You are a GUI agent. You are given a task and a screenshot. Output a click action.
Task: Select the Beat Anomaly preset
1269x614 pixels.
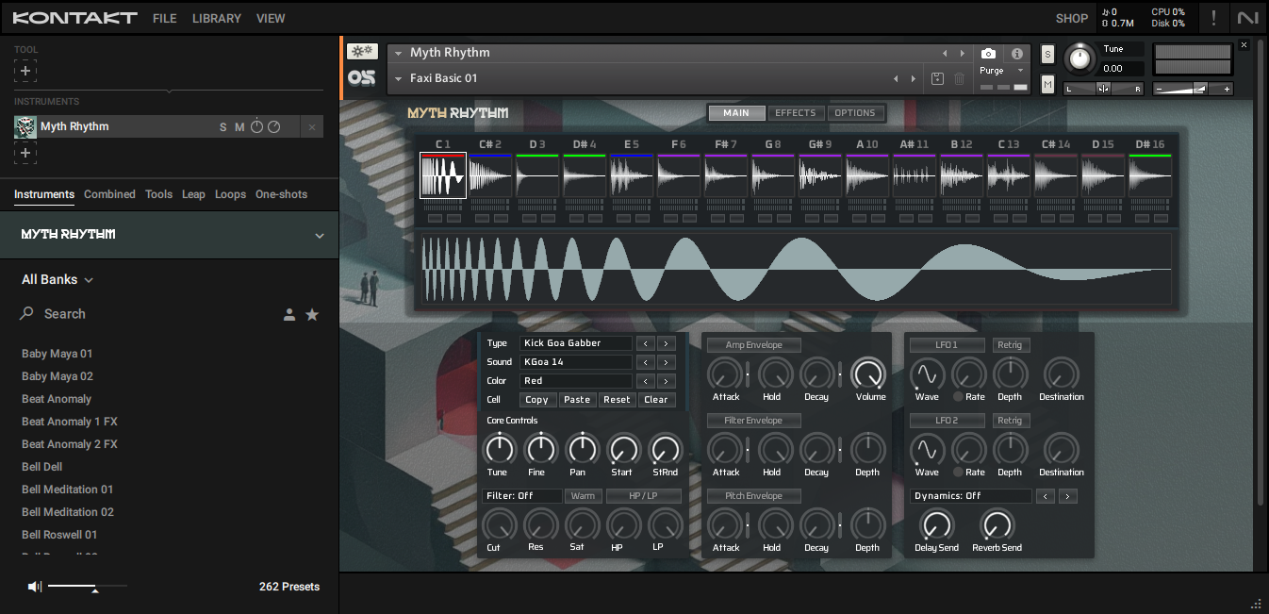57,399
